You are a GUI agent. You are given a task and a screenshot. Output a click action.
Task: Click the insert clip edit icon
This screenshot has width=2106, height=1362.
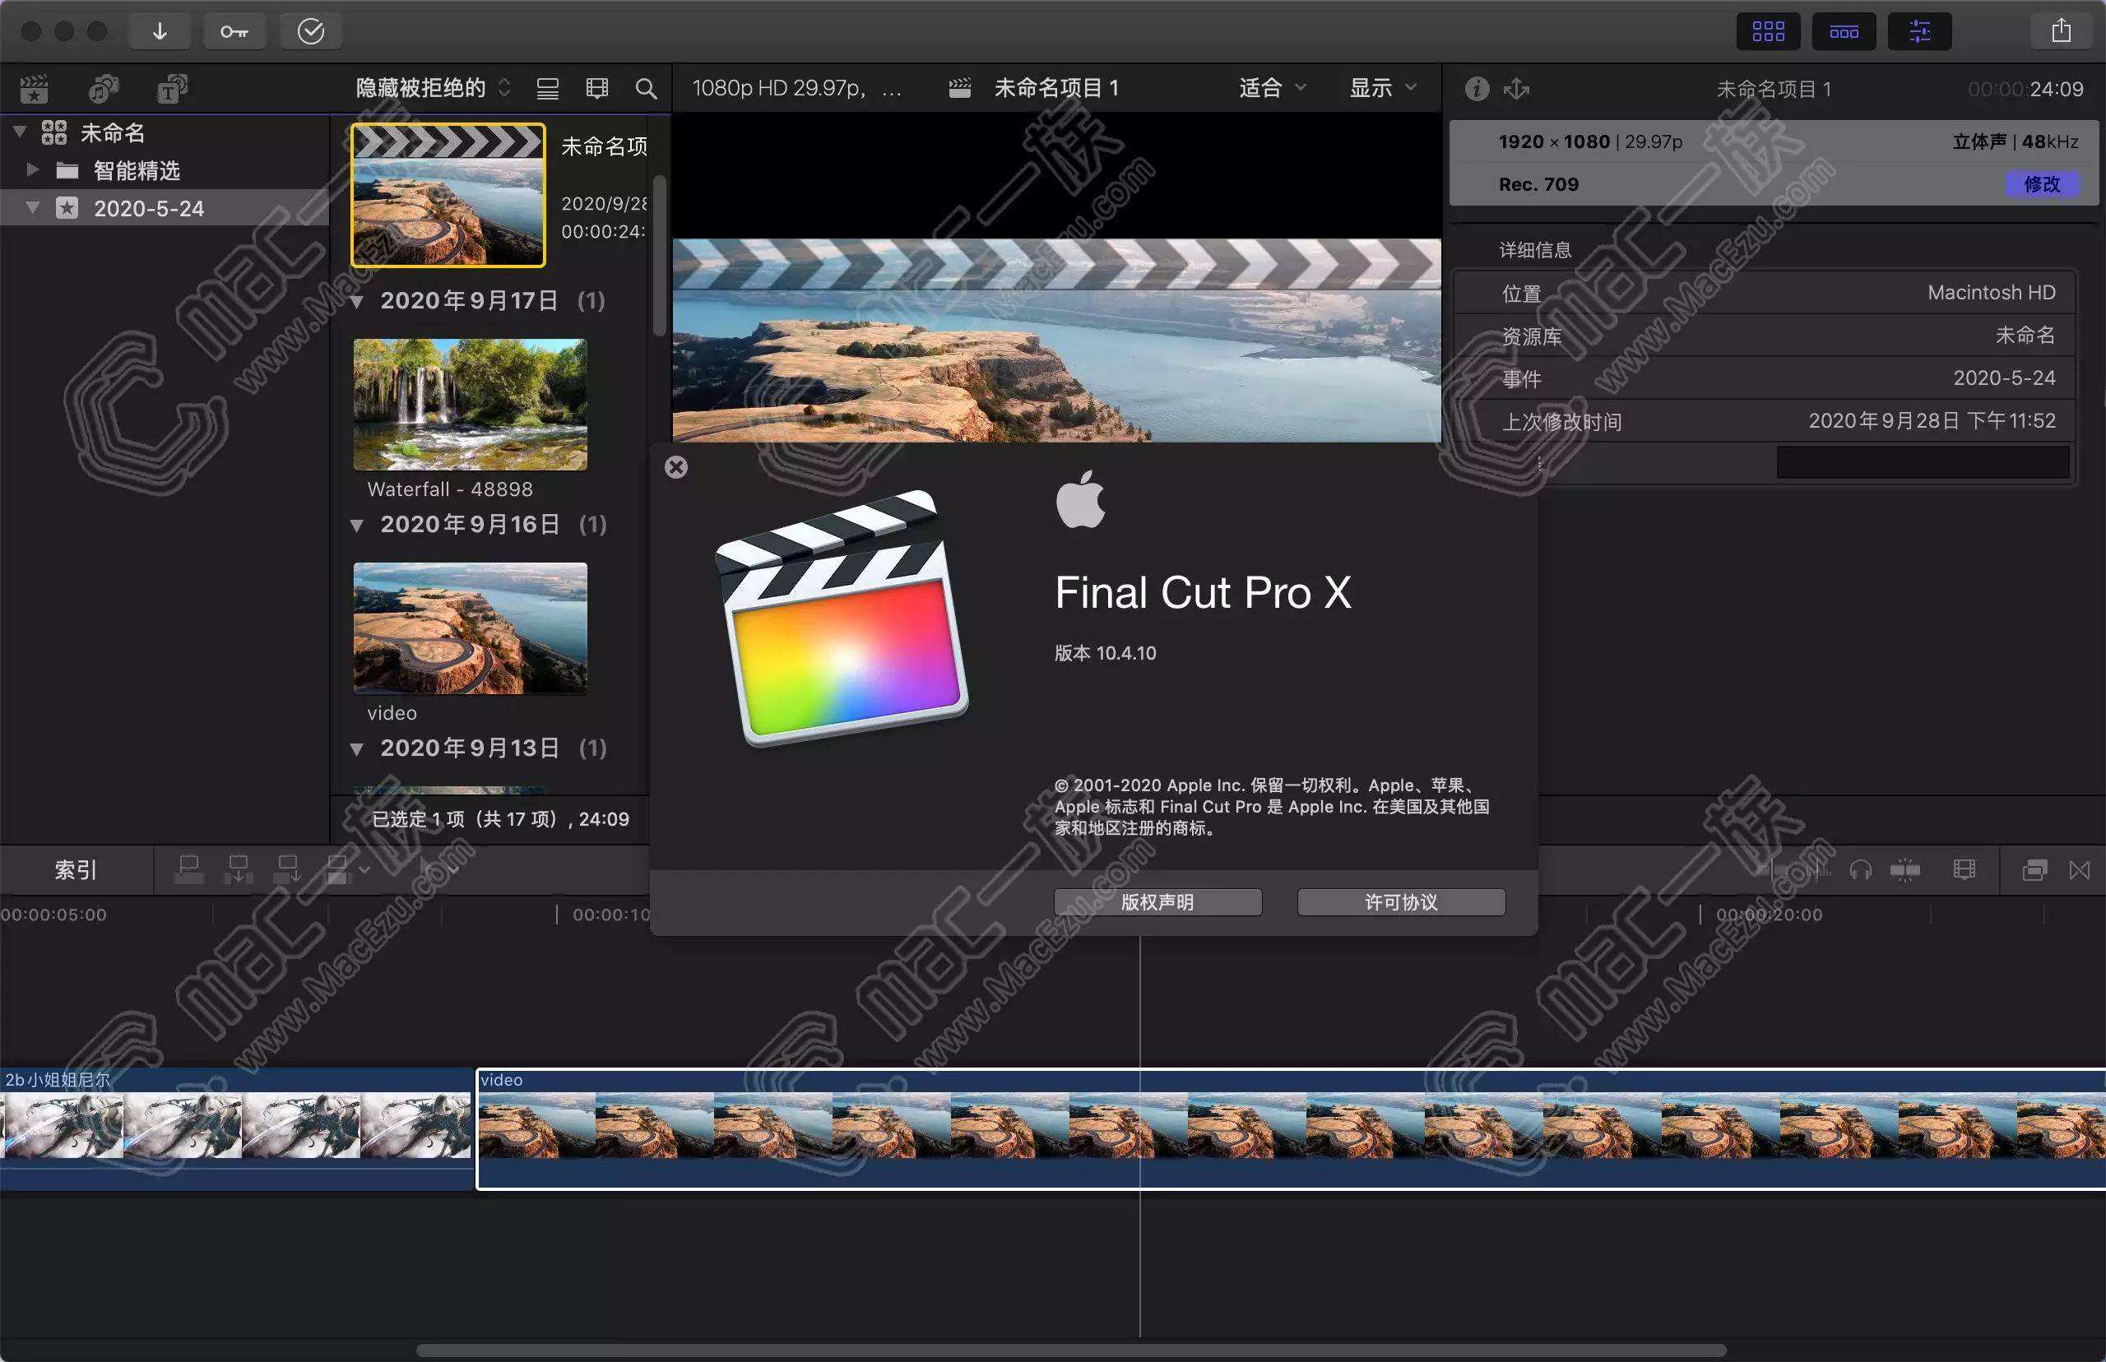[238, 870]
